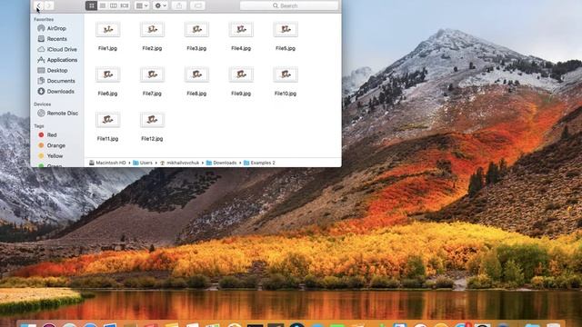Select the File12.jpg image file
The width and height of the screenshot is (582, 327).
point(152,120)
